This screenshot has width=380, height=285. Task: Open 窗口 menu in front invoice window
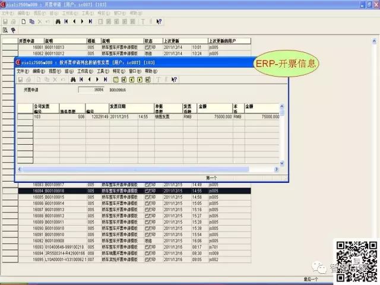click(135, 71)
